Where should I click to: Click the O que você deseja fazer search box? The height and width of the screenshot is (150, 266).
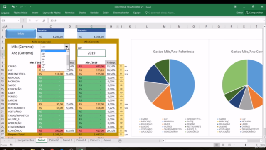tap(161, 12)
